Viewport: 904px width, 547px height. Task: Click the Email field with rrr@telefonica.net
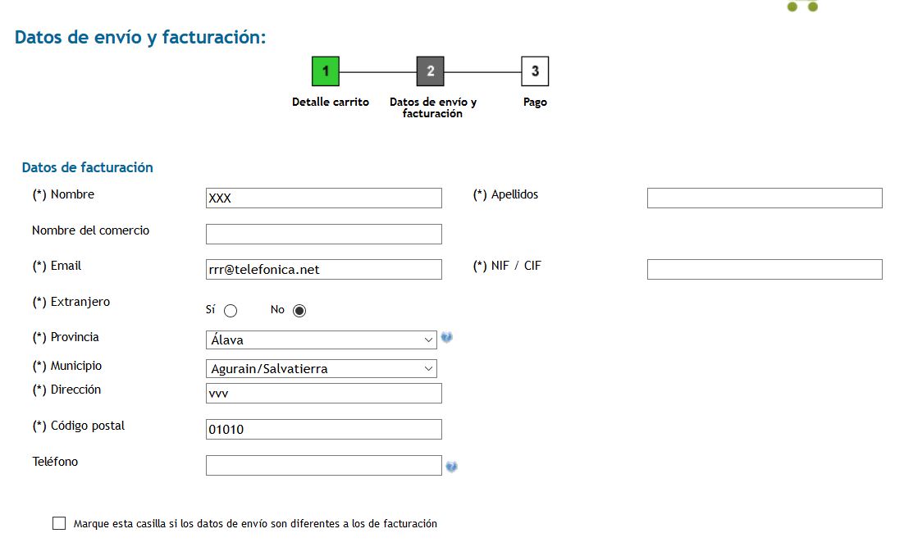click(x=323, y=269)
